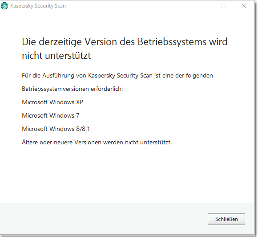
Task: Click the word 'Betriebssystems' in the heading
Action: 172,42
